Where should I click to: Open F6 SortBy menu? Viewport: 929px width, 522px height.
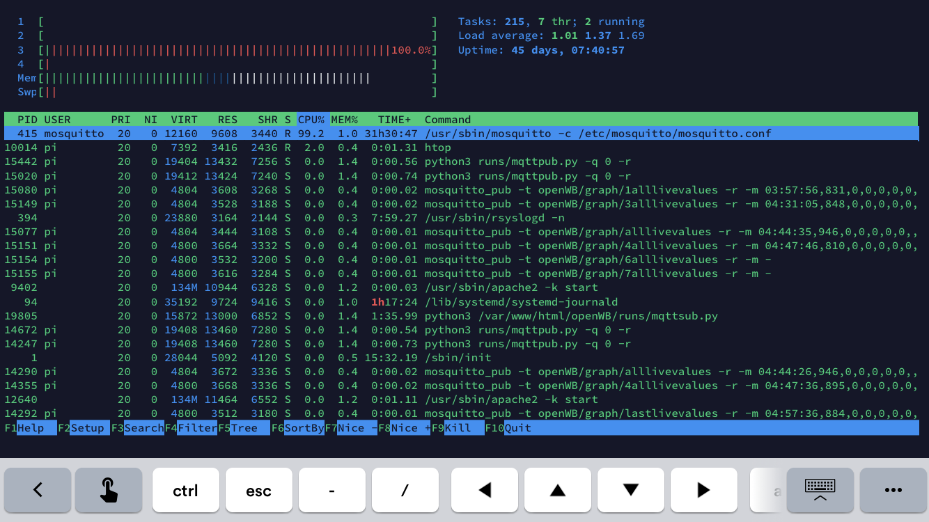298,428
